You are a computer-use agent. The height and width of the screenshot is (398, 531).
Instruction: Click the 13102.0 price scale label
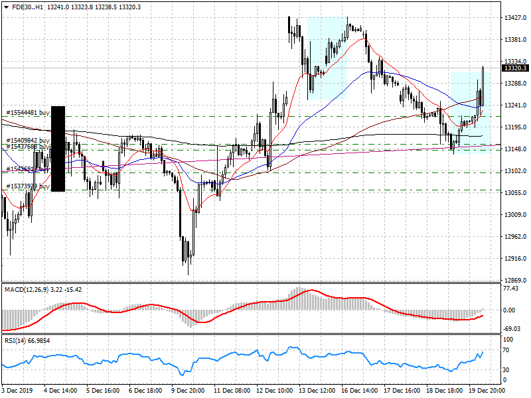(515, 171)
